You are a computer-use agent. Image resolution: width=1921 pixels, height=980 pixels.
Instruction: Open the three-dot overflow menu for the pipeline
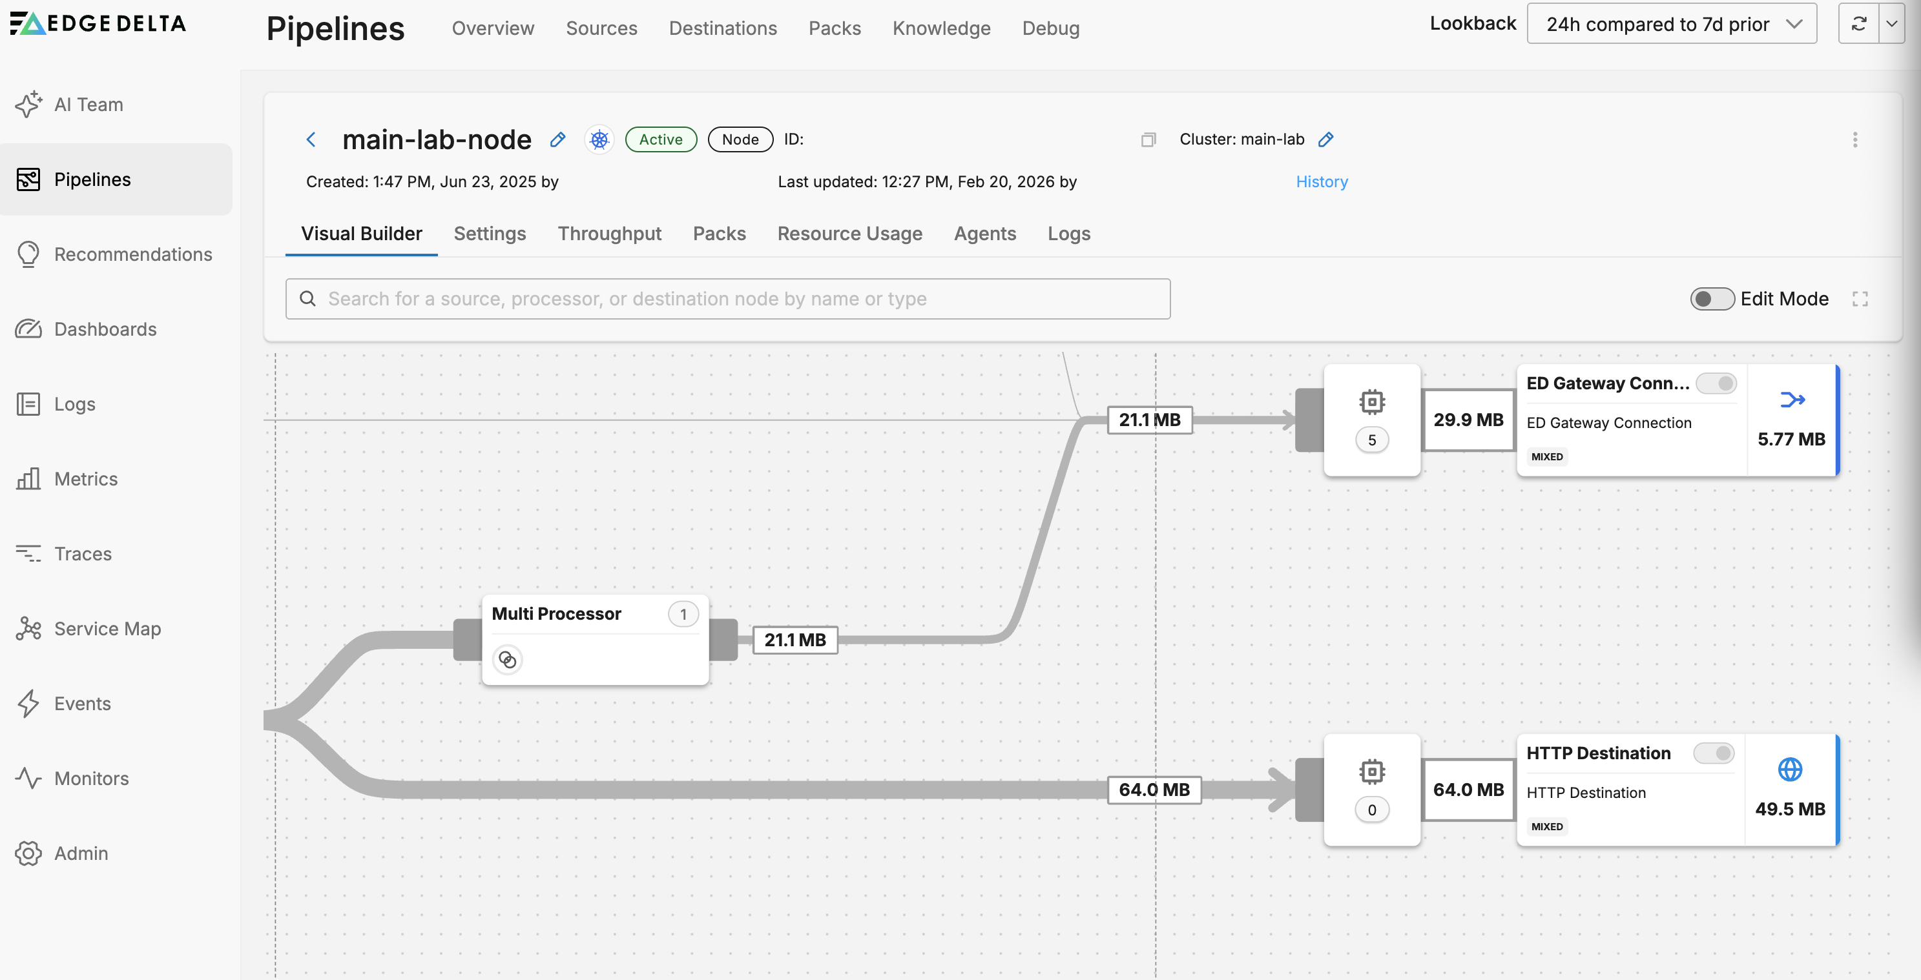tap(1854, 140)
